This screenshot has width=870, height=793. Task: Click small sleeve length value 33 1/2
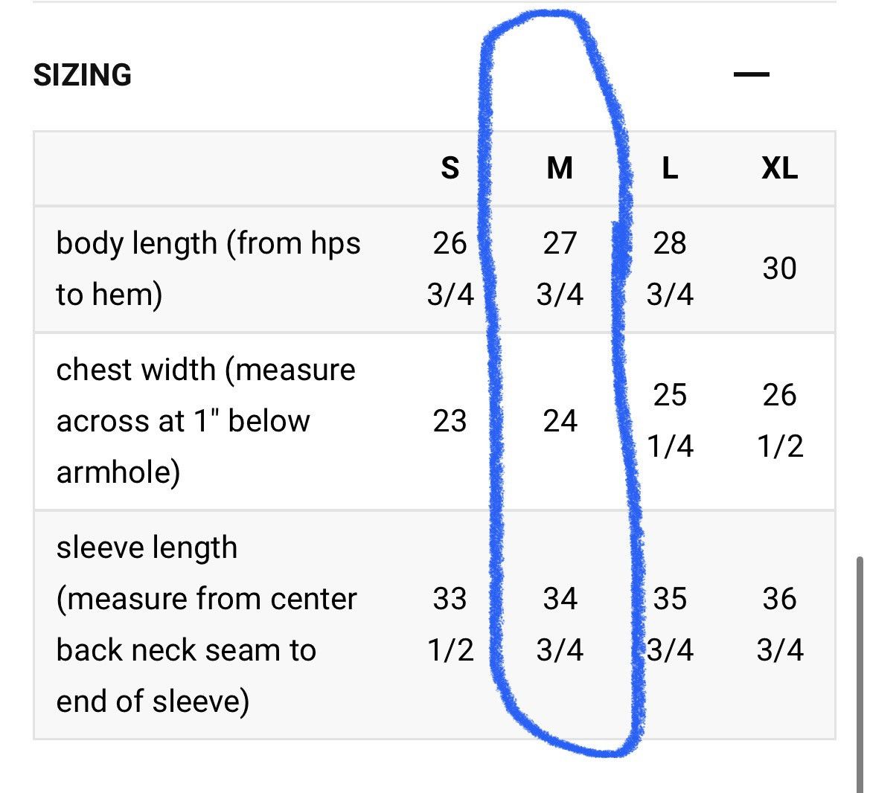pos(450,624)
